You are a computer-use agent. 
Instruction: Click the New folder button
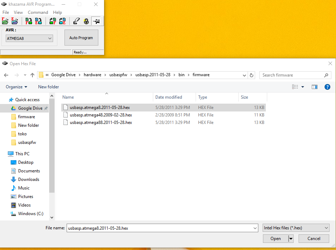[x=48, y=87]
